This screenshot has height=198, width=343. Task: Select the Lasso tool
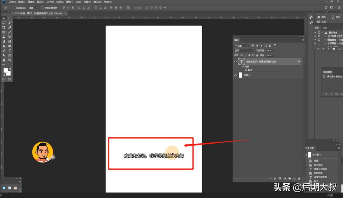pyautogui.click(x=4, y=23)
